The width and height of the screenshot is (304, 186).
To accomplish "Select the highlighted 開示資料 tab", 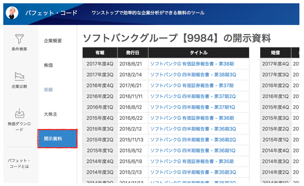I will pos(57,139).
